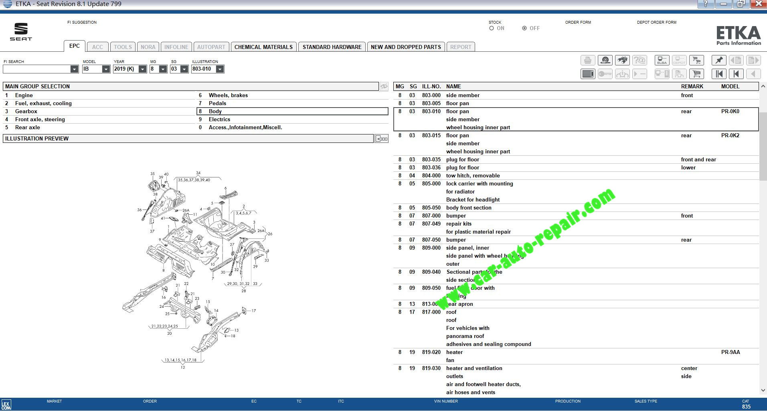Click the DEPOT ORDER FORM label

[x=657, y=22]
